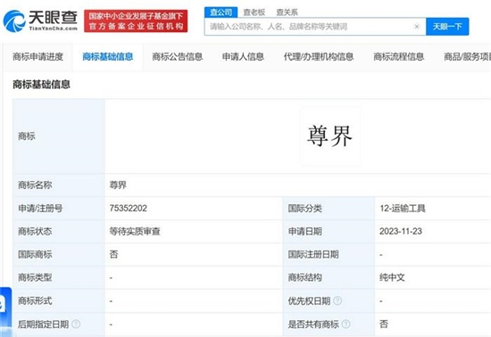Click the 国际注册日期 label cell
Viewport: 491px width, 337px height.
[329, 254]
